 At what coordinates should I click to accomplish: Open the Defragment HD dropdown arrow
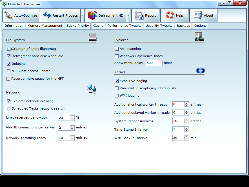point(128,15)
